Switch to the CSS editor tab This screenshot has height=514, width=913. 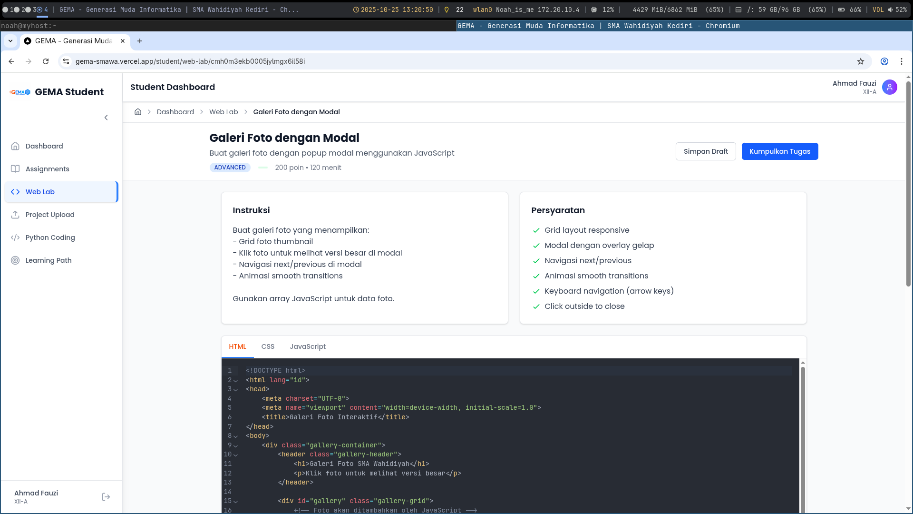(268, 346)
